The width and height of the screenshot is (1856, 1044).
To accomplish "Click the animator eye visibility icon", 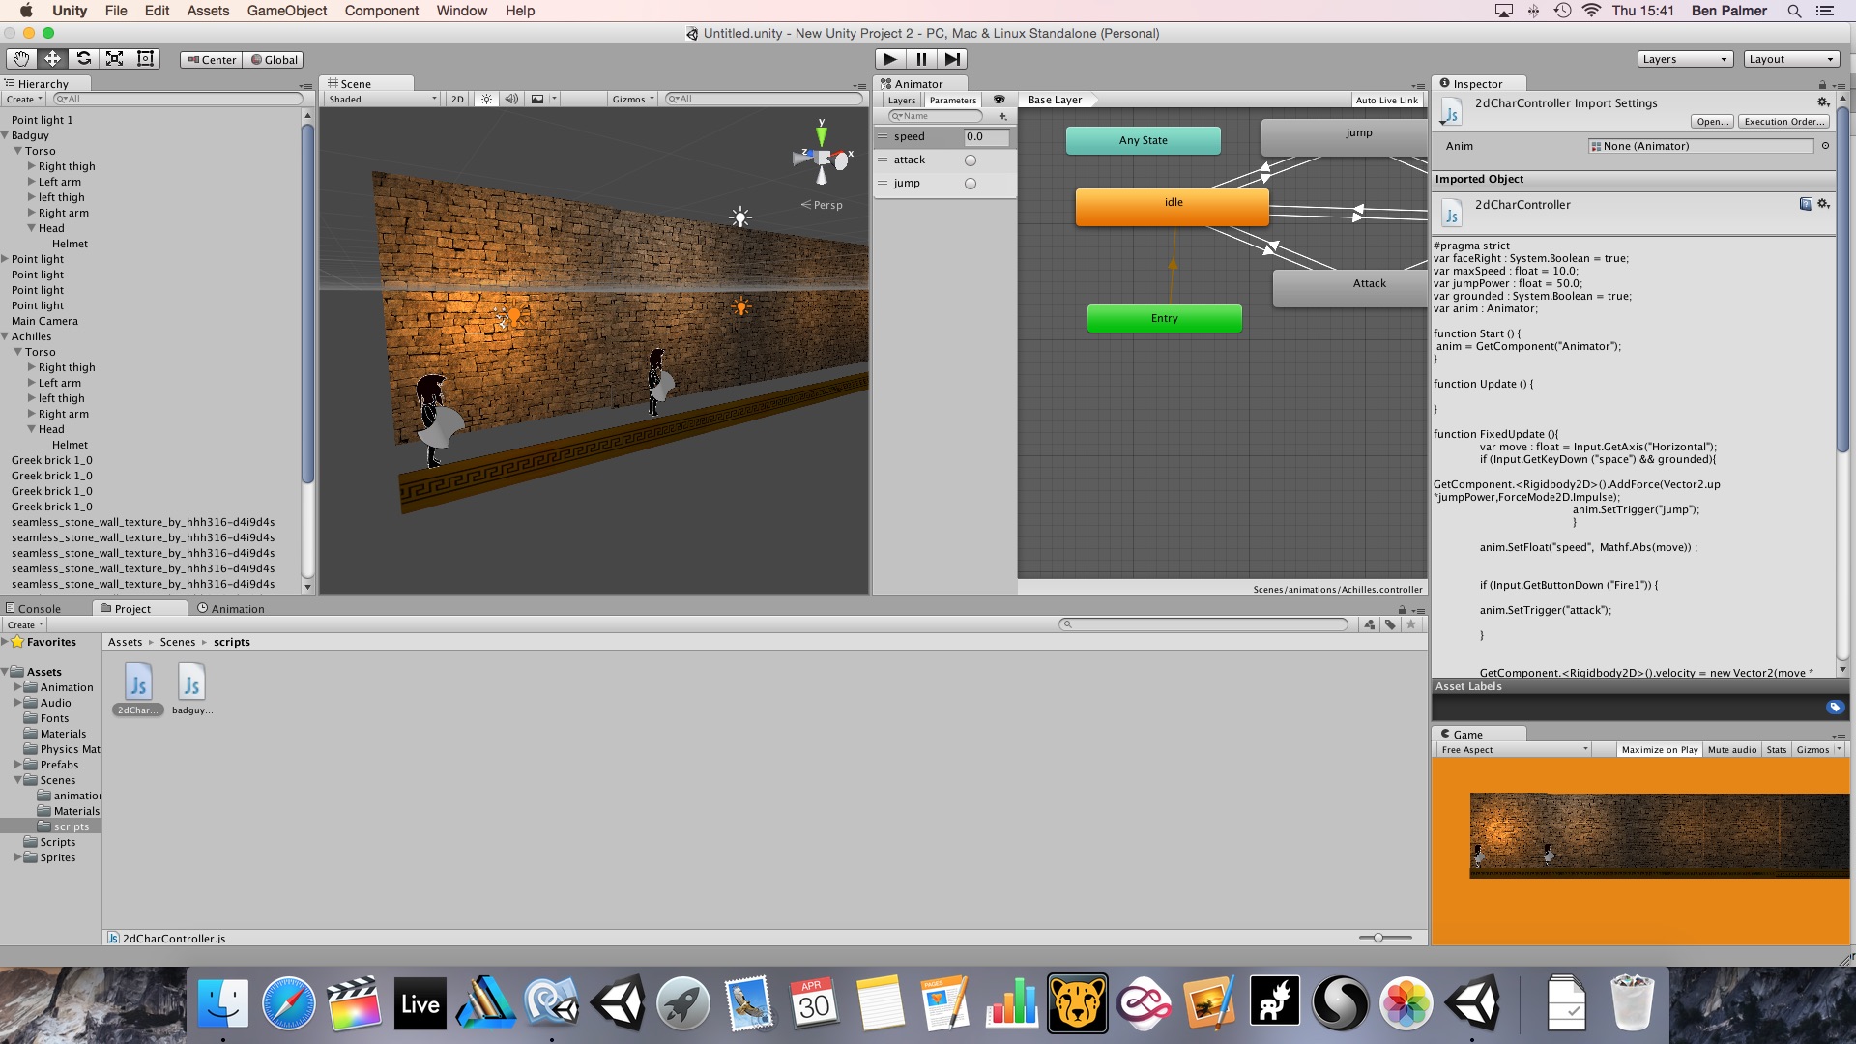I will 1000,100.
